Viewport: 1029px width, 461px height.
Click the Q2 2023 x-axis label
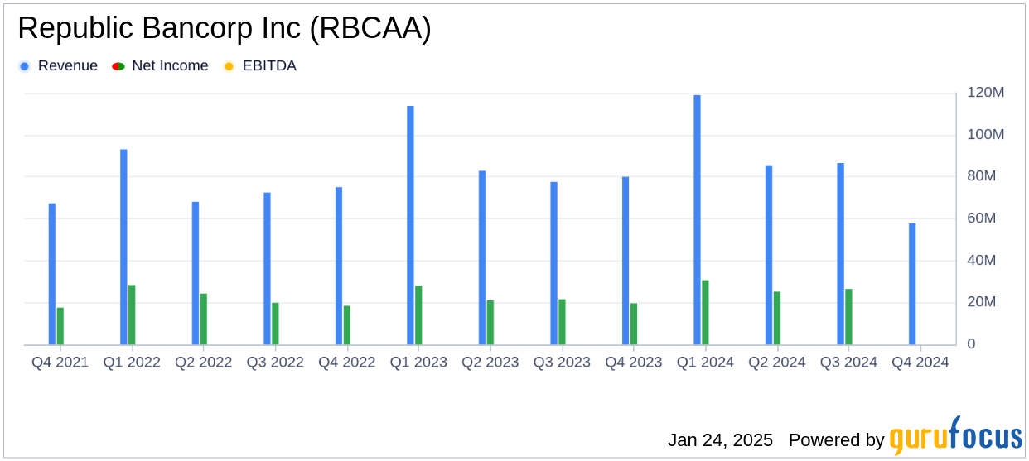tap(490, 363)
